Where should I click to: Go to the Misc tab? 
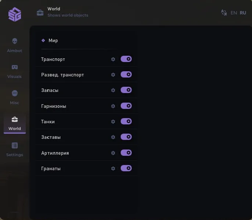(x=15, y=97)
